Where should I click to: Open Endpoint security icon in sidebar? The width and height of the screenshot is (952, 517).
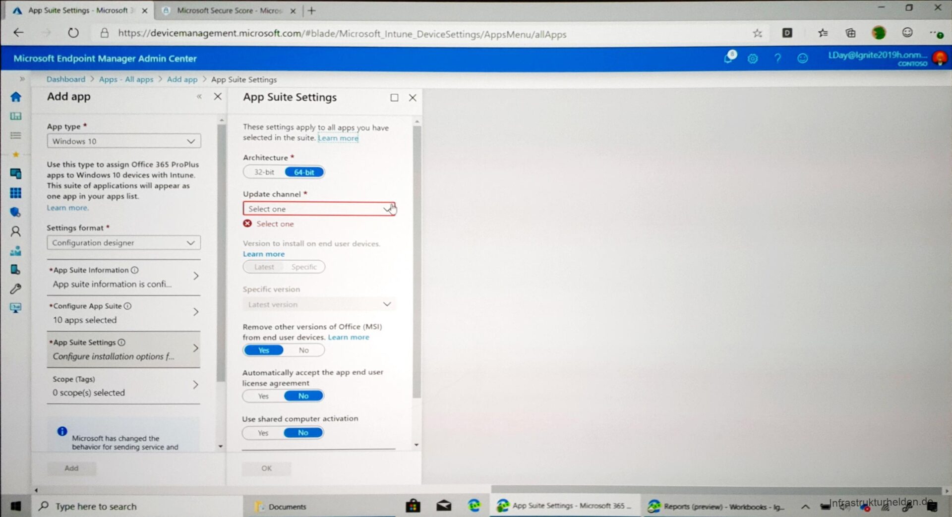16,212
